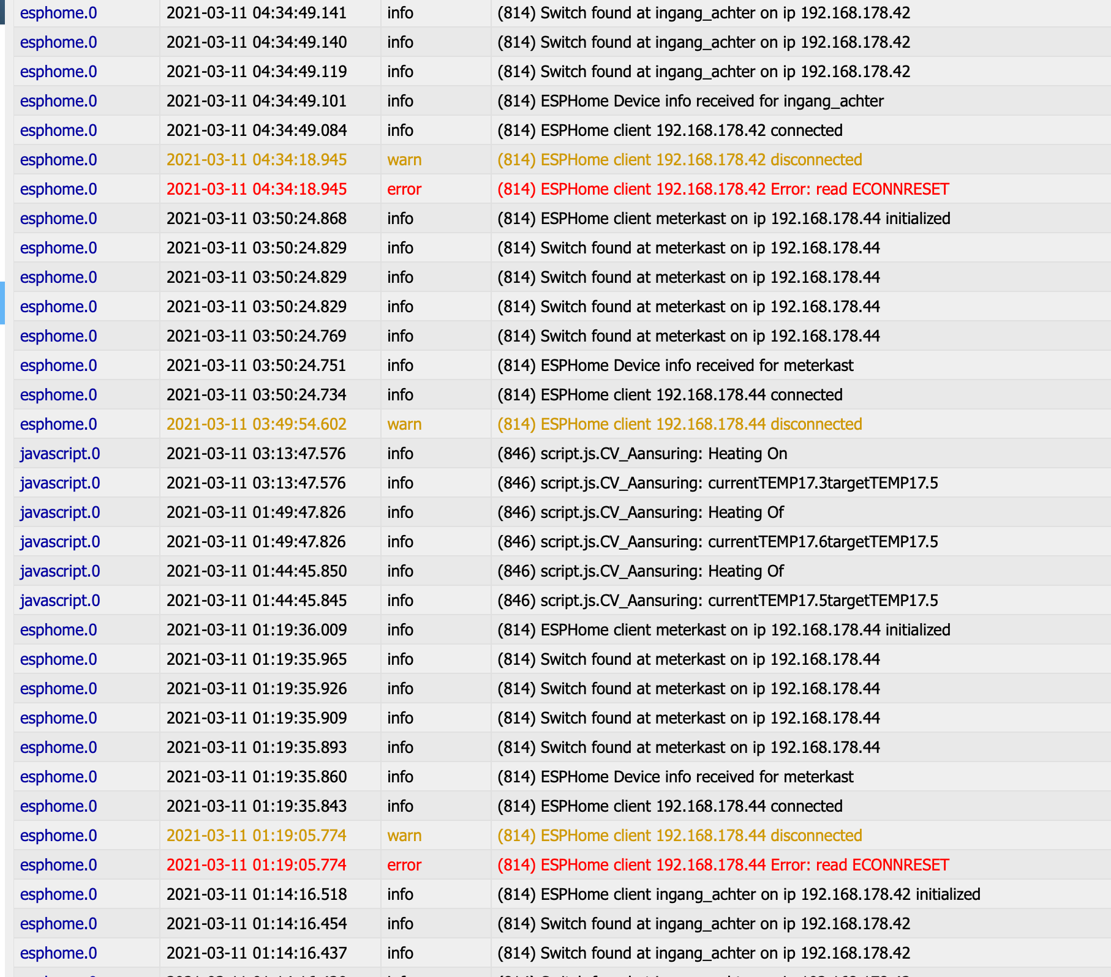Screen dimensions: 1111x977
Task: Select the error message for 192.168.178.42 ECONNRESET
Action: (x=723, y=189)
